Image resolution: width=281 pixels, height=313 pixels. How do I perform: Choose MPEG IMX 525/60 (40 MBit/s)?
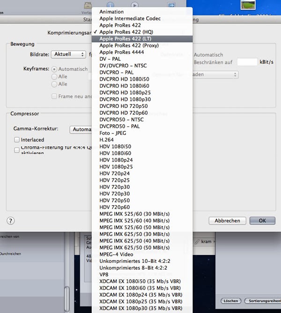pyautogui.click(x=142, y=221)
